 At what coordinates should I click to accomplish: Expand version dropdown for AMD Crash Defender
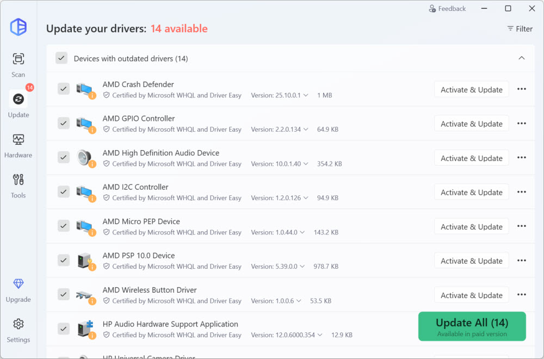tap(306, 95)
